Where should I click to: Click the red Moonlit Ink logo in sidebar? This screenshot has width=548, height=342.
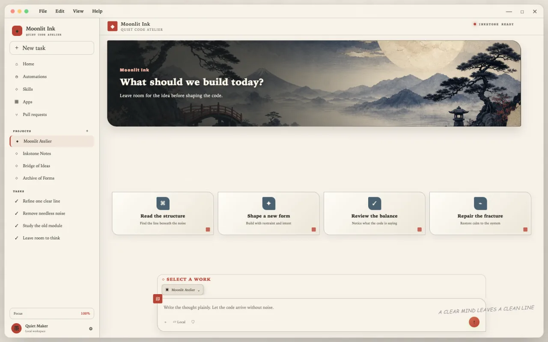click(17, 31)
